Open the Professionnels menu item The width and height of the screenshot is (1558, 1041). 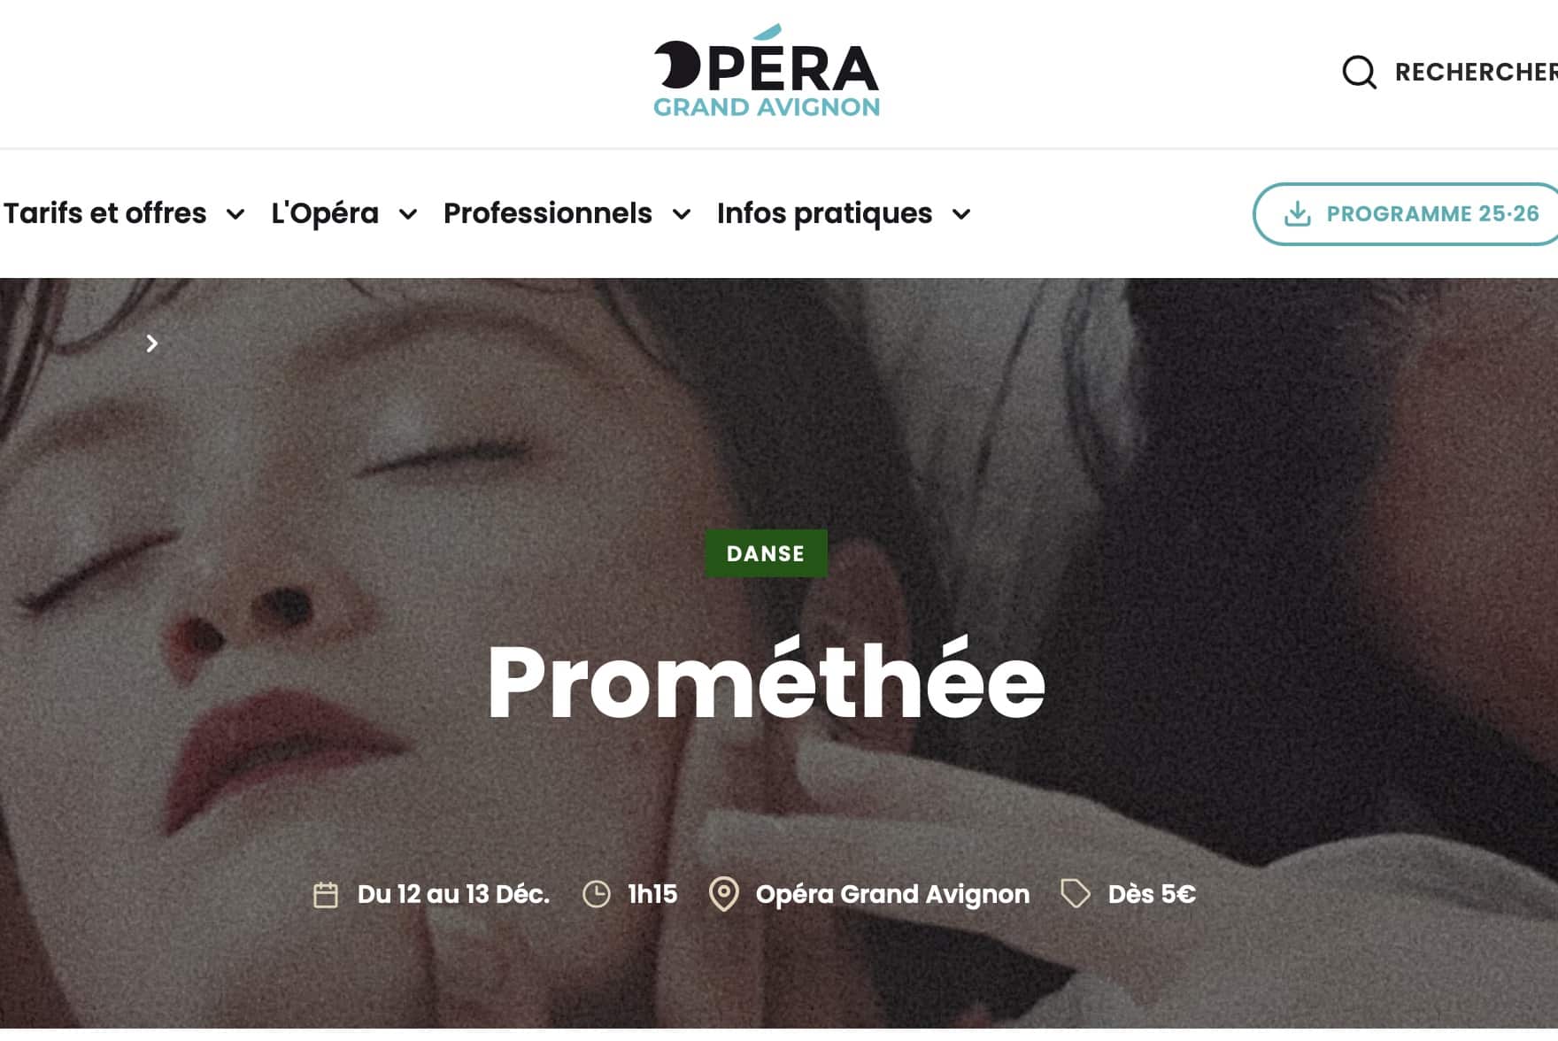coord(548,213)
